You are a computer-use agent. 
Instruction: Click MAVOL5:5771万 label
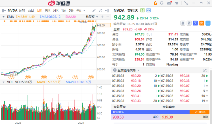[49, 82]
